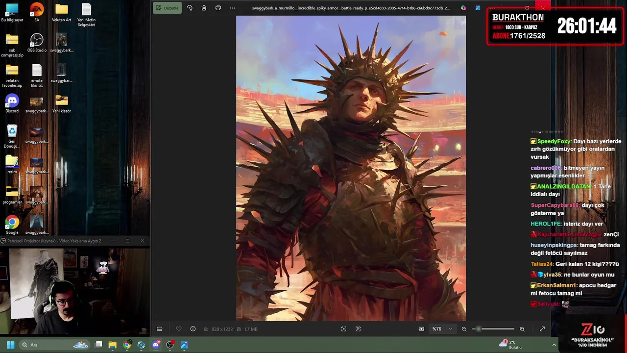Click ErkanSalman1's chat message
The image size is (627, 353).
click(x=573, y=289)
